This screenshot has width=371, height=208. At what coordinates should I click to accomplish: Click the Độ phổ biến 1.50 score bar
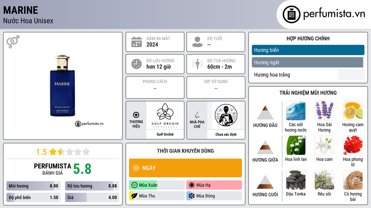[x=34, y=198]
